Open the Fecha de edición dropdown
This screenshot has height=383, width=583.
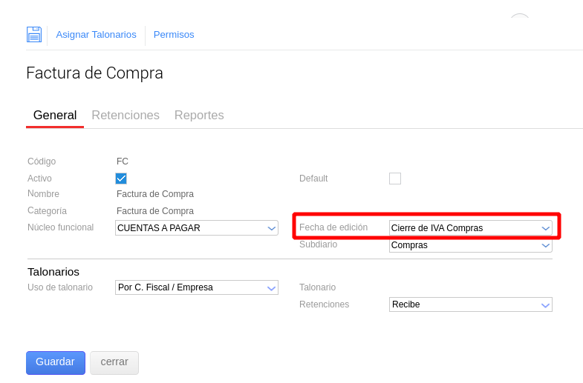coord(471,228)
